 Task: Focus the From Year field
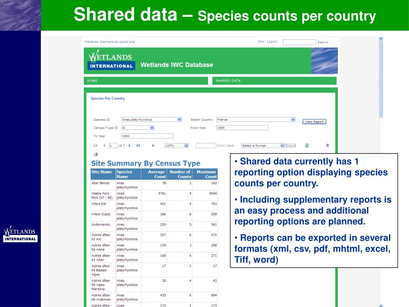pos(242,128)
